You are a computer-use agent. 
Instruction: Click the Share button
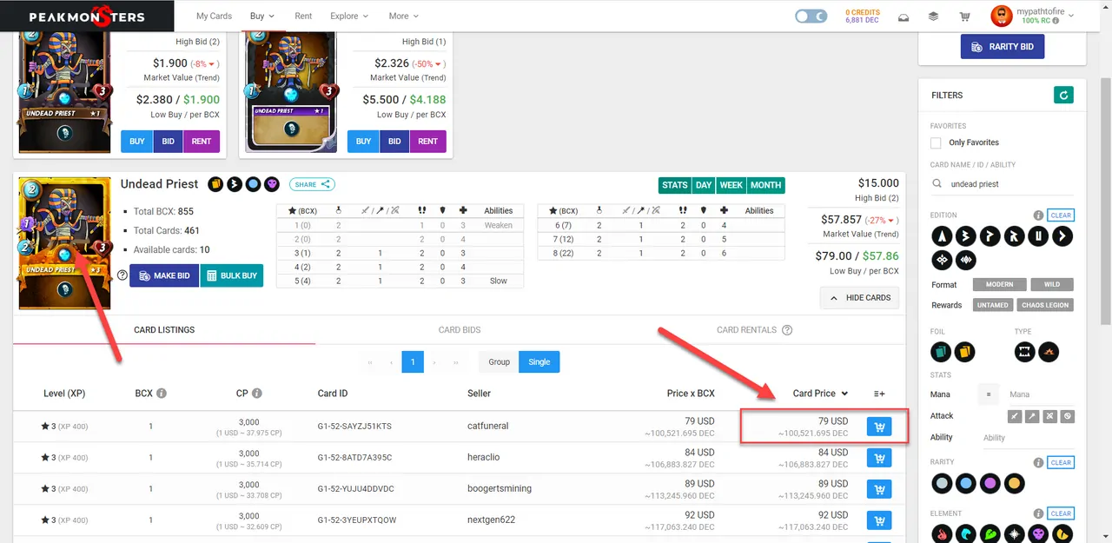pos(312,184)
